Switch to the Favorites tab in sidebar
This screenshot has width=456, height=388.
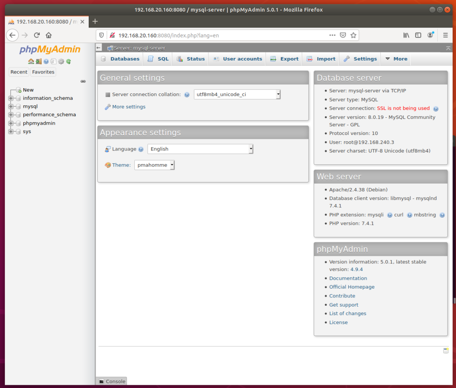click(43, 72)
